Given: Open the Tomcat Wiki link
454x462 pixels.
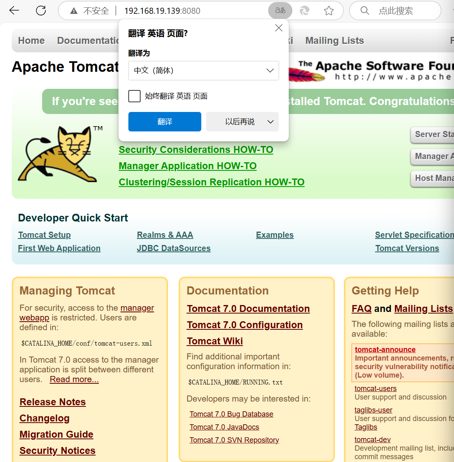Looking at the screenshot, I should [x=215, y=341].
